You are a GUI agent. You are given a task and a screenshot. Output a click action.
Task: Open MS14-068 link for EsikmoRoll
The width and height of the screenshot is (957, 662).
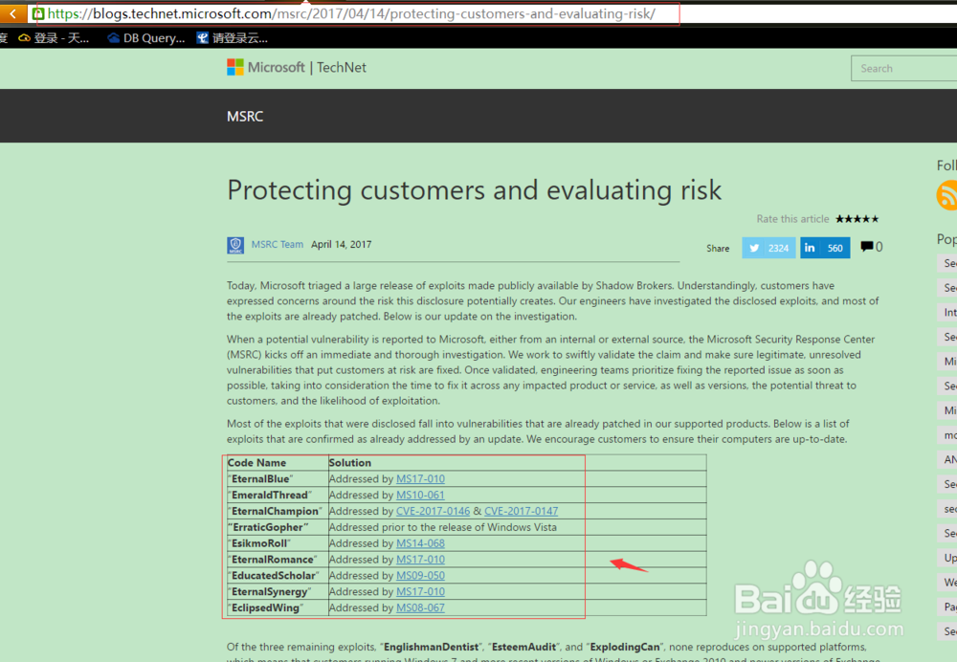point(420,543)
